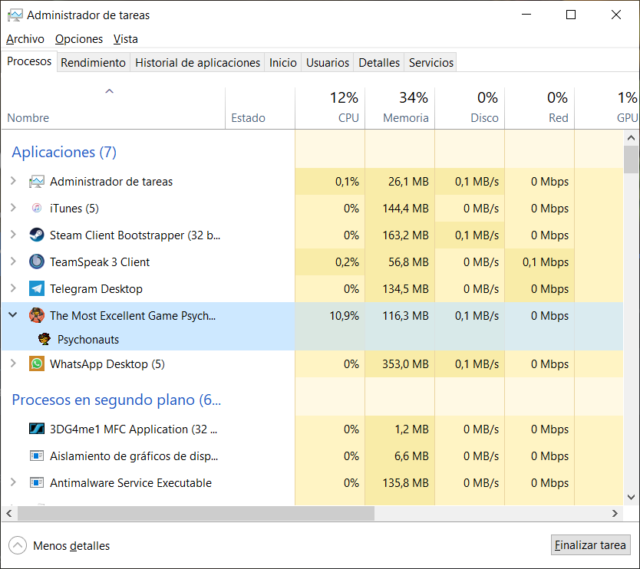The width and height of the screenshot is (640, 569).
Task: Switch to the Rendimiento tab
Action: pos(93,62)
